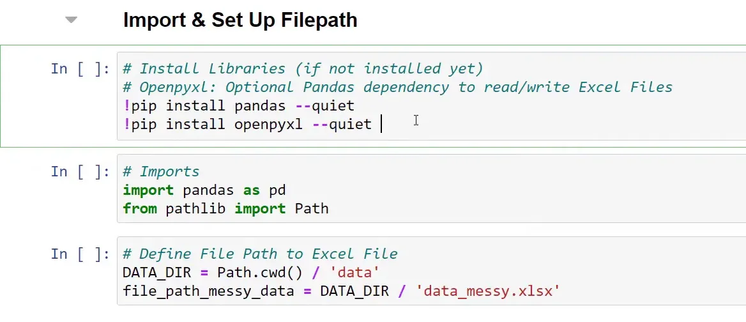The image size is (746, 322).
Task: Collapse the Import & Set Up Filepath section
Action: tap(71, 20)
